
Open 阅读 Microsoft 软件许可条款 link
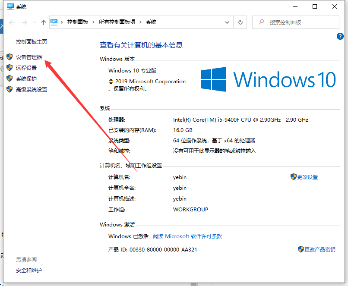coord(187,236)
